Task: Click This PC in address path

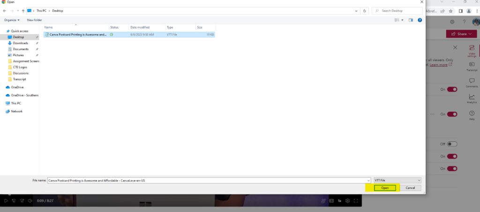Action: pyautogui.click(x=42, y=11)
